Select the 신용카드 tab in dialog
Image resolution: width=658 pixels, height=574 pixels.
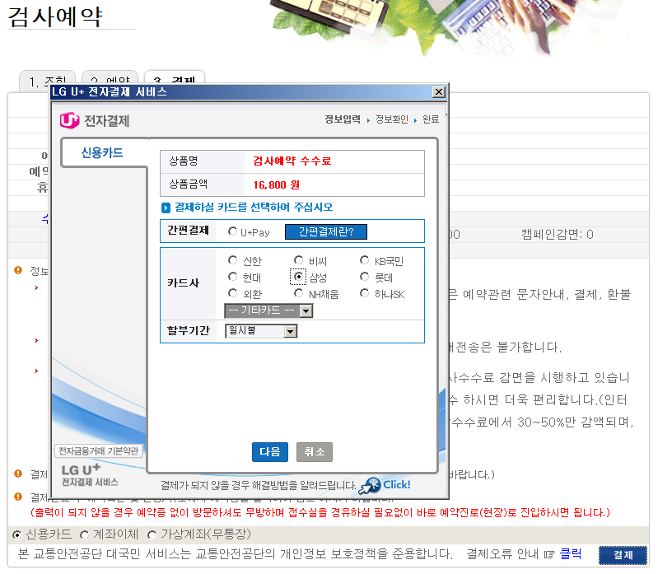coord(102,152)
